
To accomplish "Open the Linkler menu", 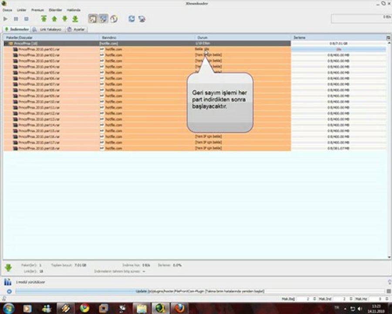I will (x=21, y=10).
